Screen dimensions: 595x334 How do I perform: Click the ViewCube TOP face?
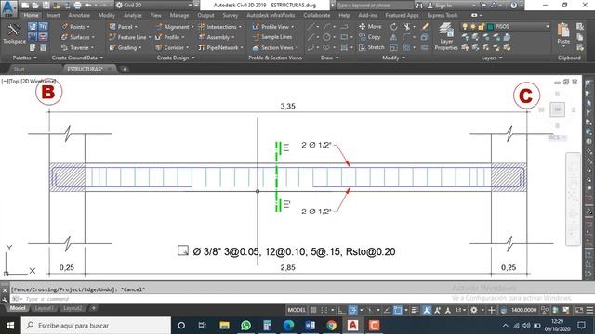557,109
